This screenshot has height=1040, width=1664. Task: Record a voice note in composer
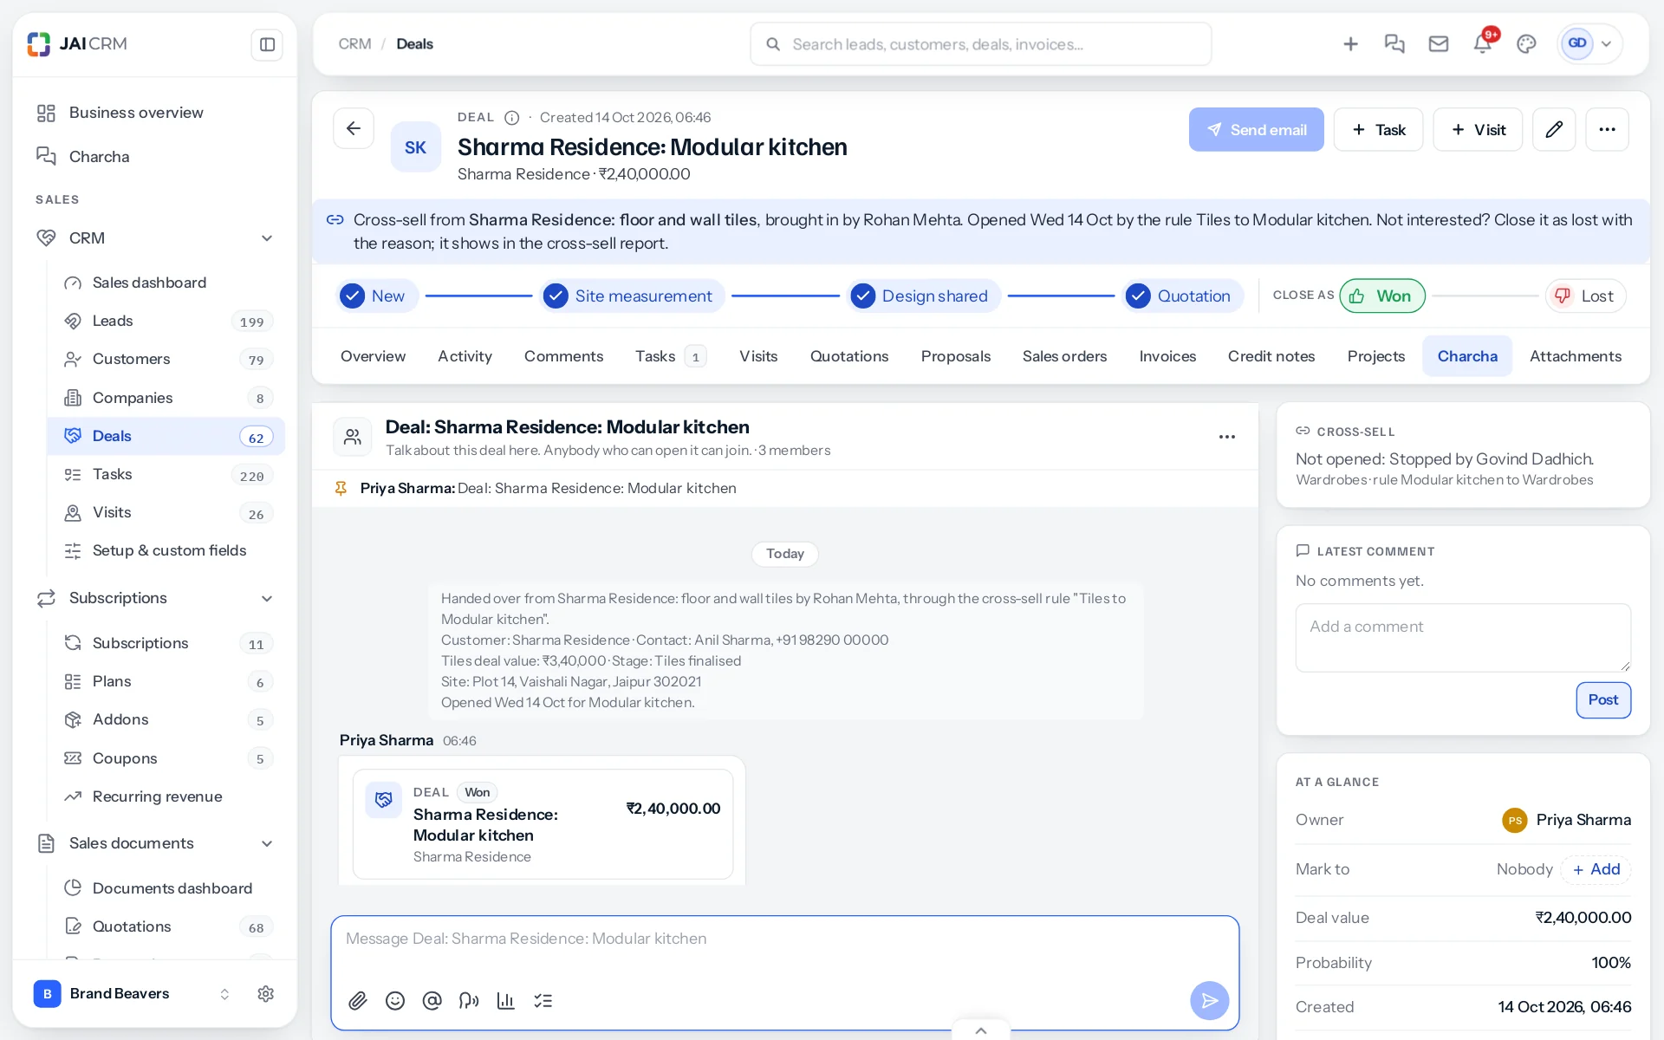tap(469, 1001)
